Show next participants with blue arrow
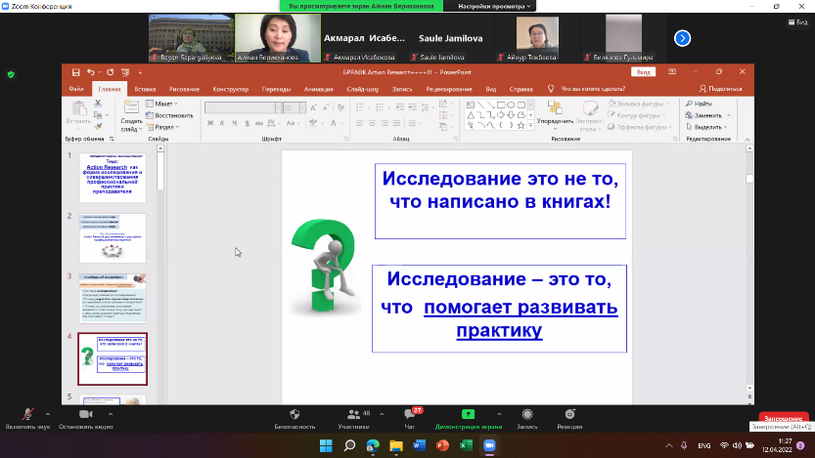The width and height of the screenshot is (815, 458). click(683, 38)
